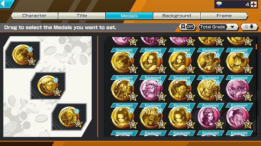Click the medal list scrollbar
The height and width of the screenshot is (146, 261).
[x=256, y=47]
